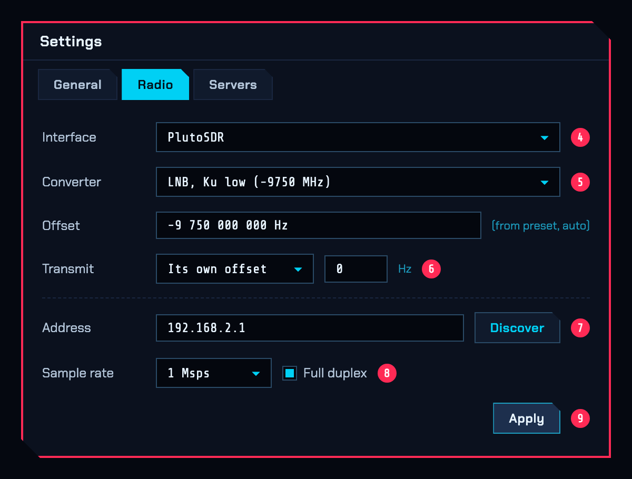Open the Transmit mode dropdown, Its own offset
The height and width of the screenshot is (479, 632).
click(x=235, y=269)
